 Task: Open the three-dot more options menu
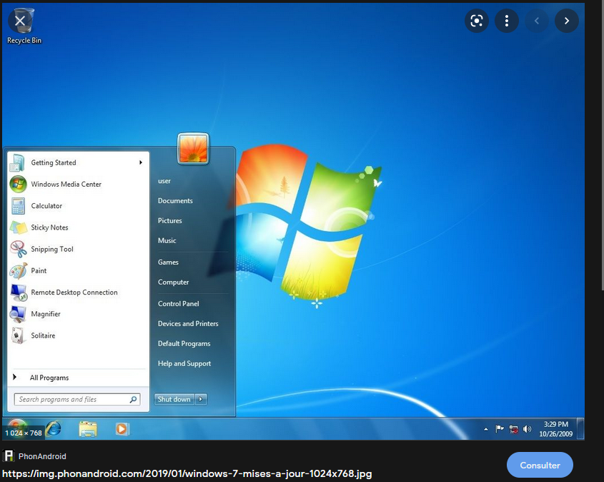[x=507, y=21]
